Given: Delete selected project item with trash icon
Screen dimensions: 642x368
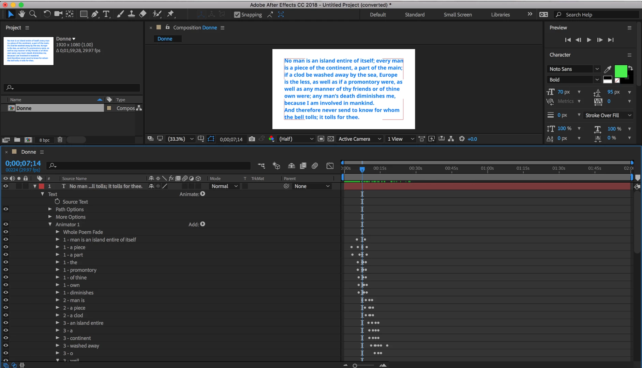Looking at the screenshot, I should (60, 140).
